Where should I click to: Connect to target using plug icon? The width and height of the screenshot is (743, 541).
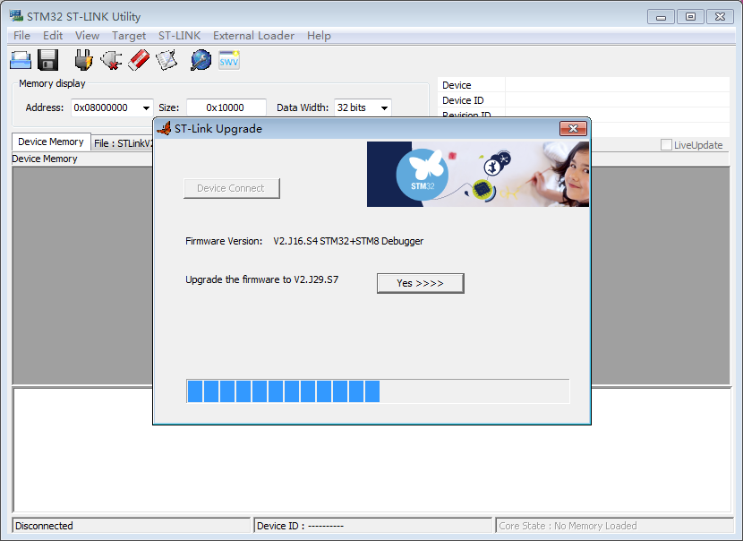83,60
